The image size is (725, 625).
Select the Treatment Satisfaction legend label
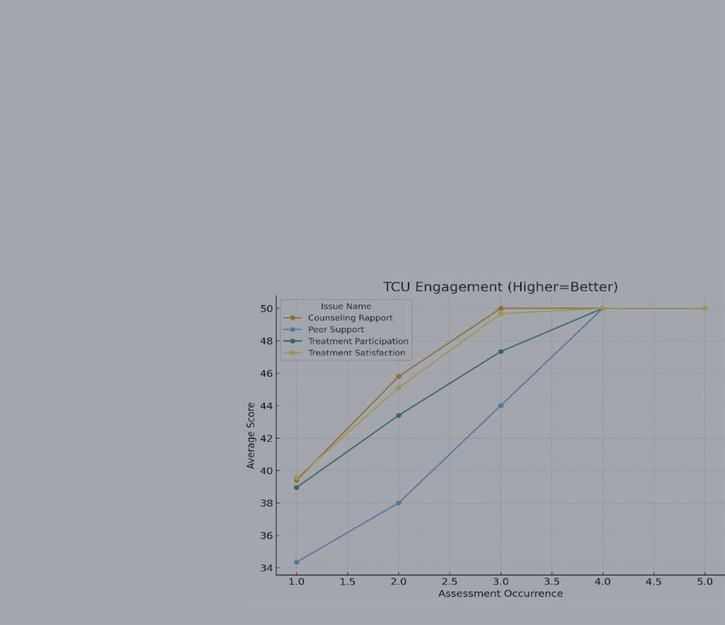[356, 353]
